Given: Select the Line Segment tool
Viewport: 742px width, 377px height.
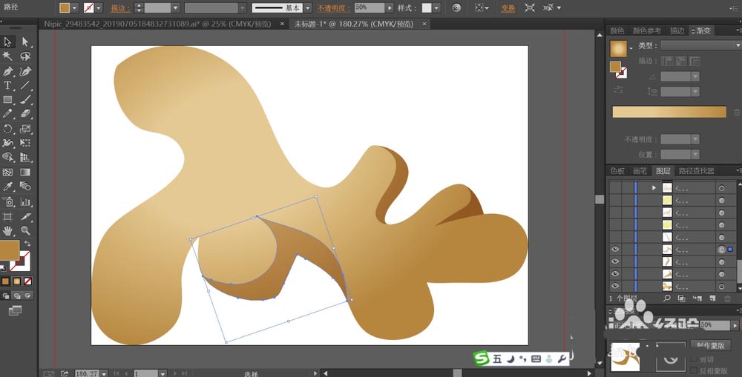Looking at the screenshot, I should (x=25, y=85).
